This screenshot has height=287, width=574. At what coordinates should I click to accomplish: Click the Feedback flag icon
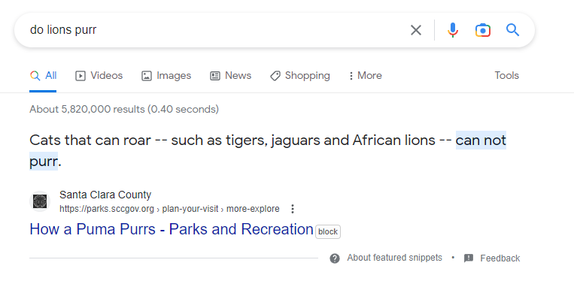pos(469,258)
